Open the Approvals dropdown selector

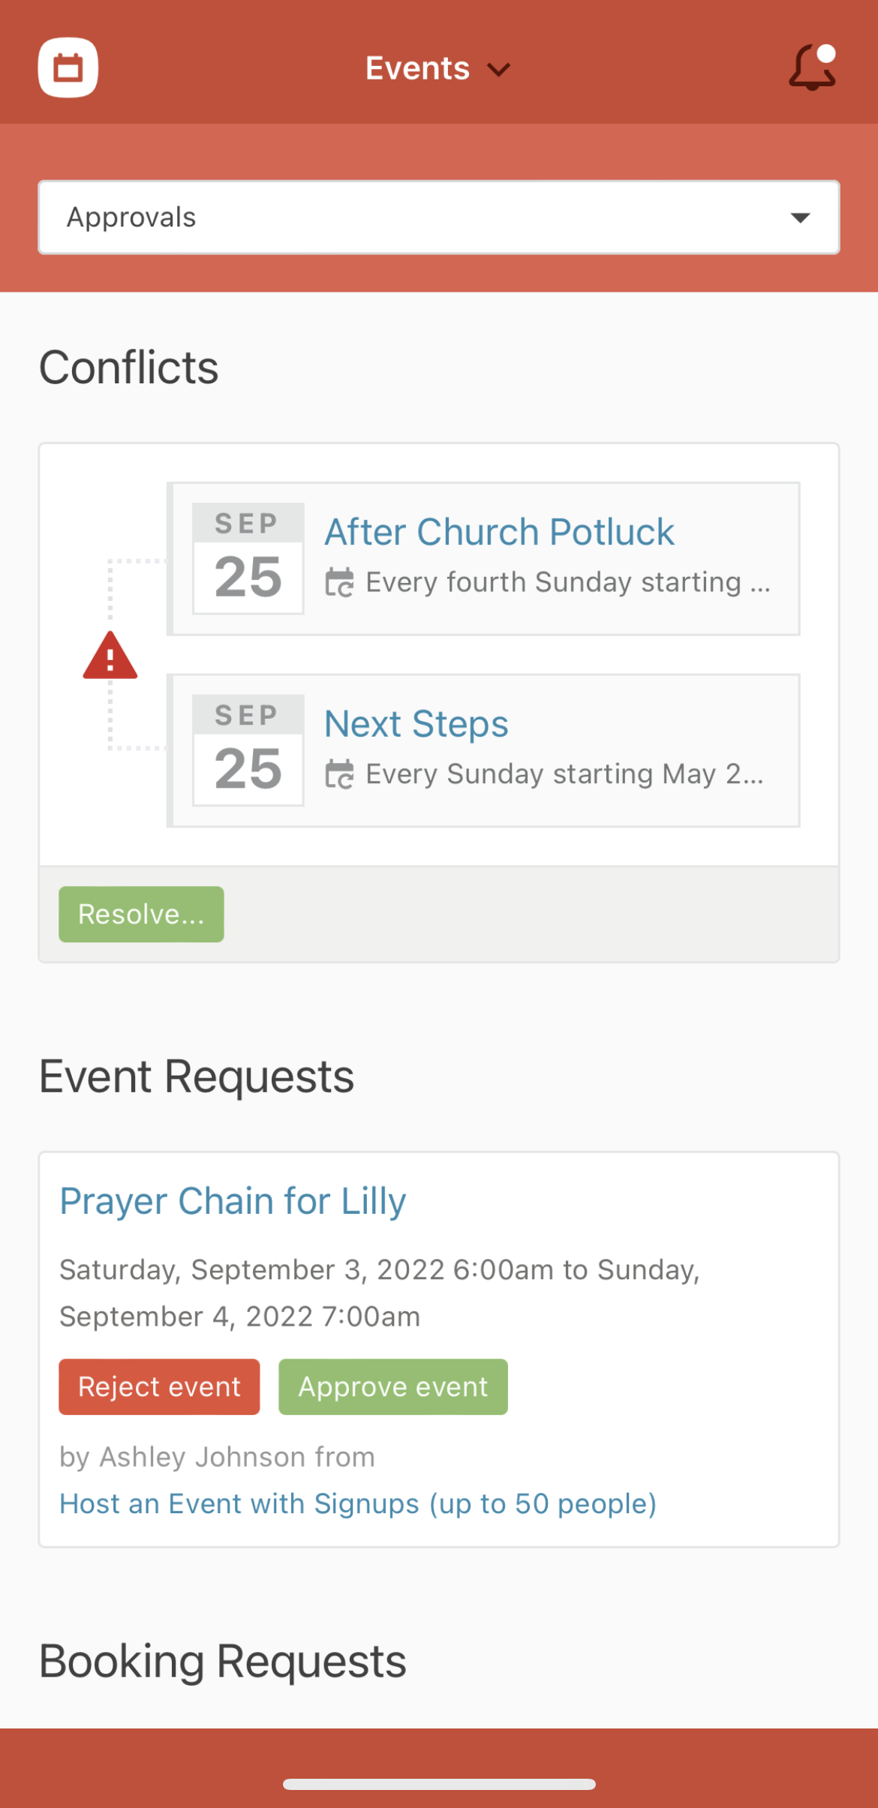[439, 218]
